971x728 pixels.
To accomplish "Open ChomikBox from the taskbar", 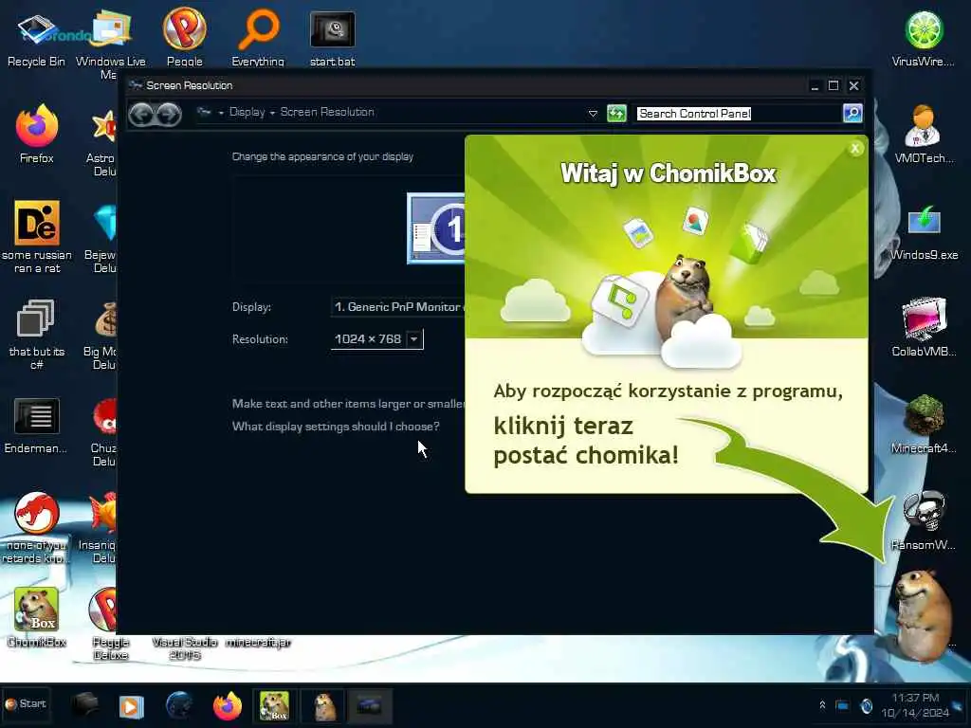I will coord(274,705).
